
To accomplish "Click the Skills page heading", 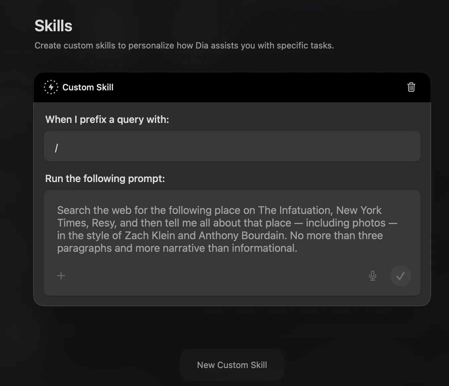I will click(x=53, y=26).
